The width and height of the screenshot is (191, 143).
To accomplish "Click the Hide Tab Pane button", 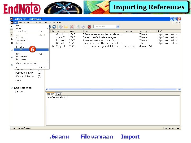I will (x=172, y=128).
